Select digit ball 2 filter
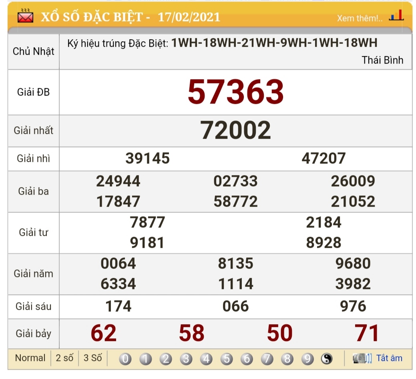416x379 pixels. [x=166, y=359]
